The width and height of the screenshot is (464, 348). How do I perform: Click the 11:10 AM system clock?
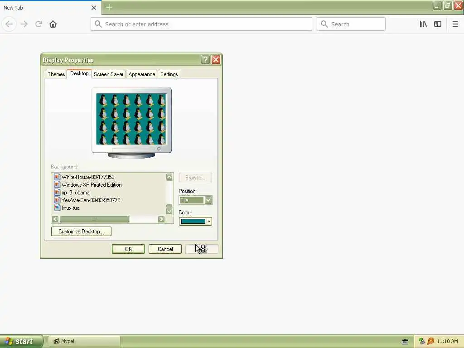pos(447,341)
